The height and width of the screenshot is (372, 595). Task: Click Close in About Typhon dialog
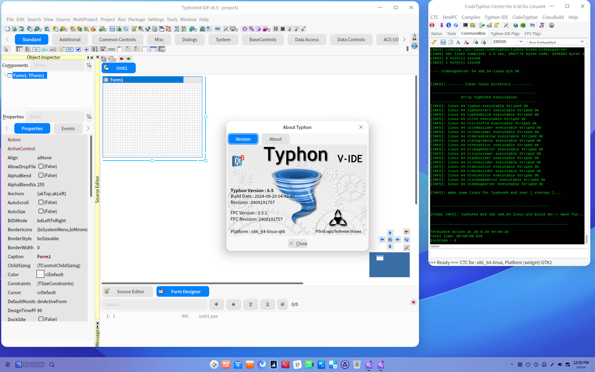297,243
